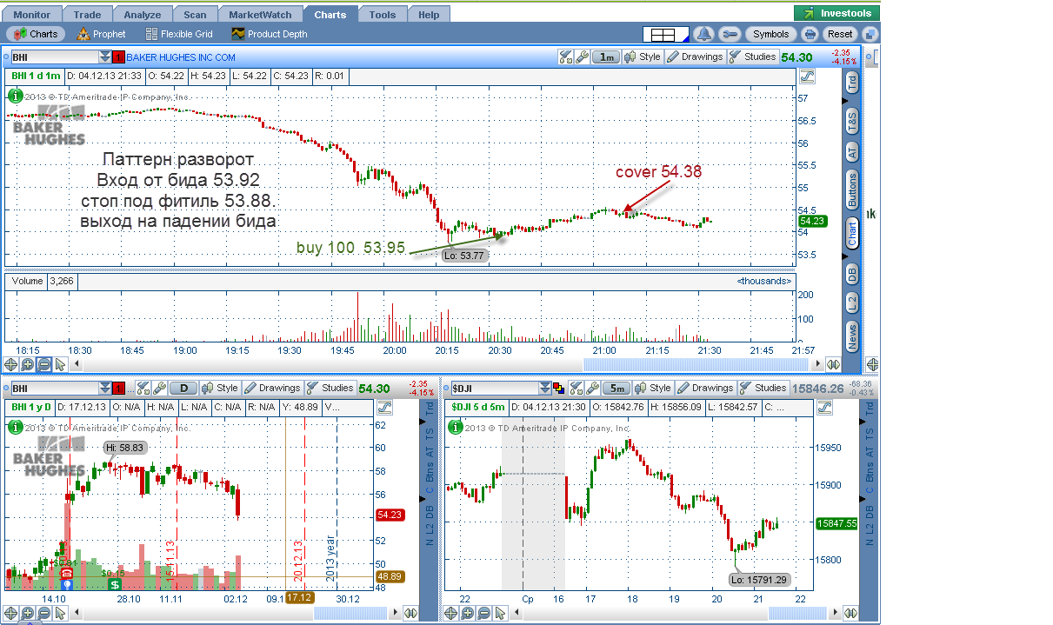Zoom in on daily BHI chart

[28, 613]
